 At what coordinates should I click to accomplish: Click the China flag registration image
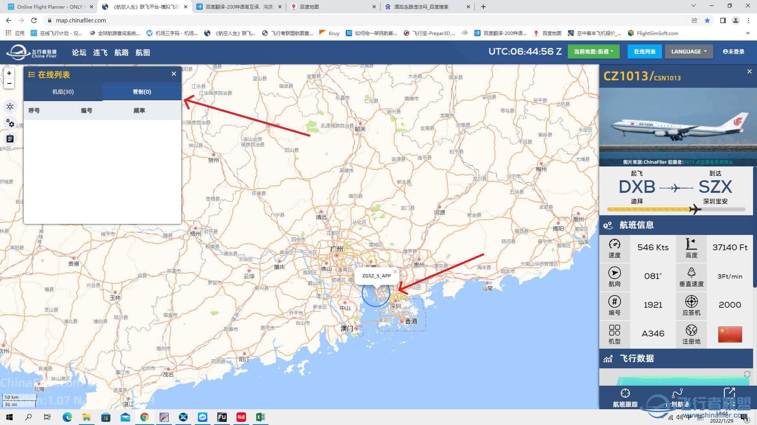pyautogui.click(x=730, y=334)
